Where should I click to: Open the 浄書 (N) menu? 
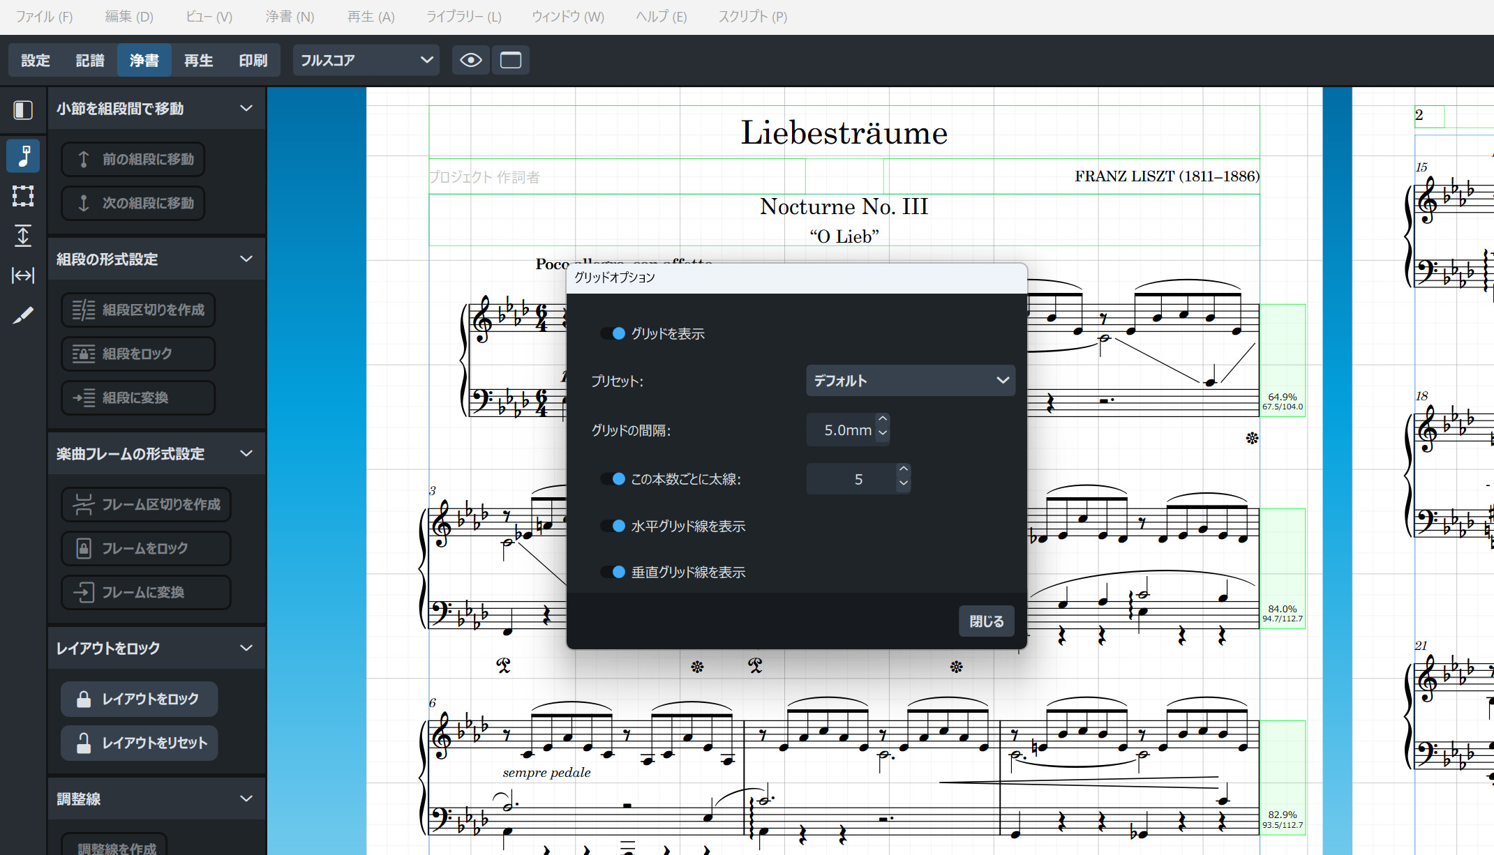[290, 17]
